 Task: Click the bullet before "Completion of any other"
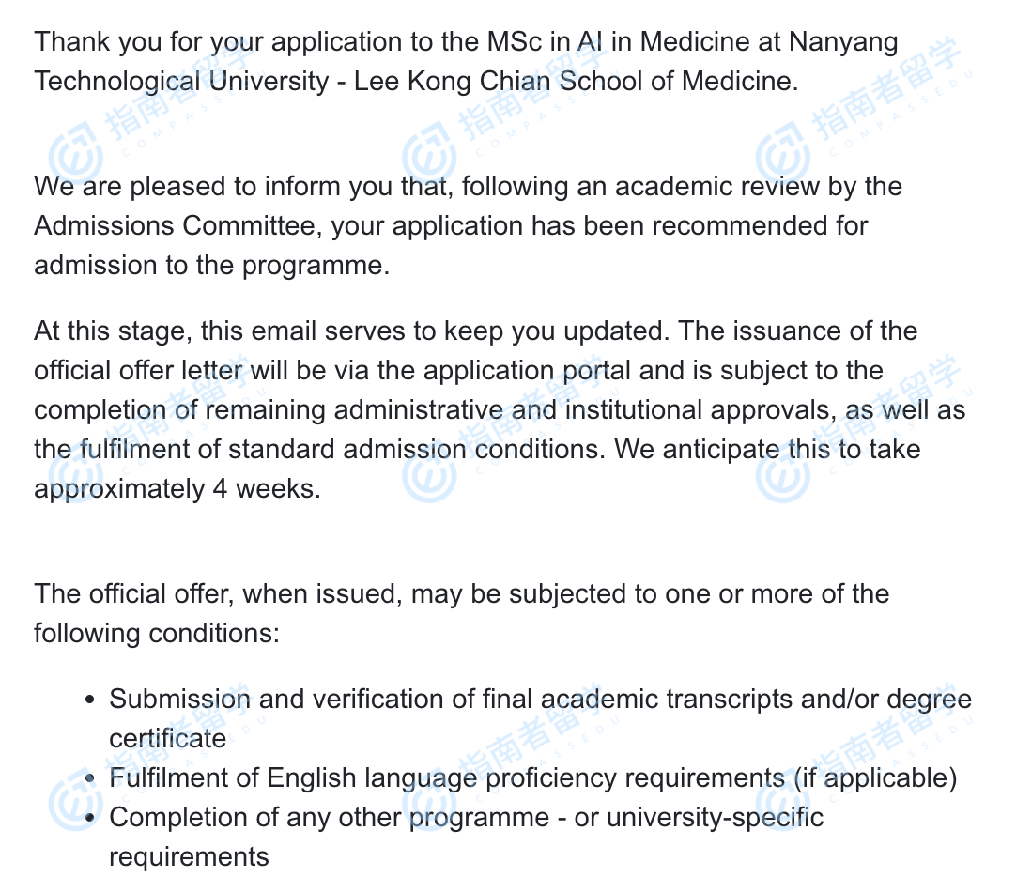[x=90, y=818]
